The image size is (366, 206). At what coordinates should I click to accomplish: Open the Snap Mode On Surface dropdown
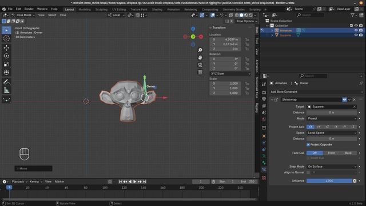332,167
